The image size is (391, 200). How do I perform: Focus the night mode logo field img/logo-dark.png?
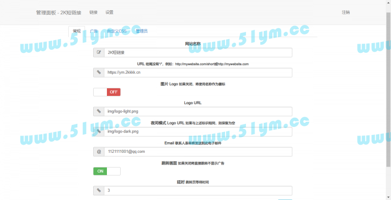point(198,131)
